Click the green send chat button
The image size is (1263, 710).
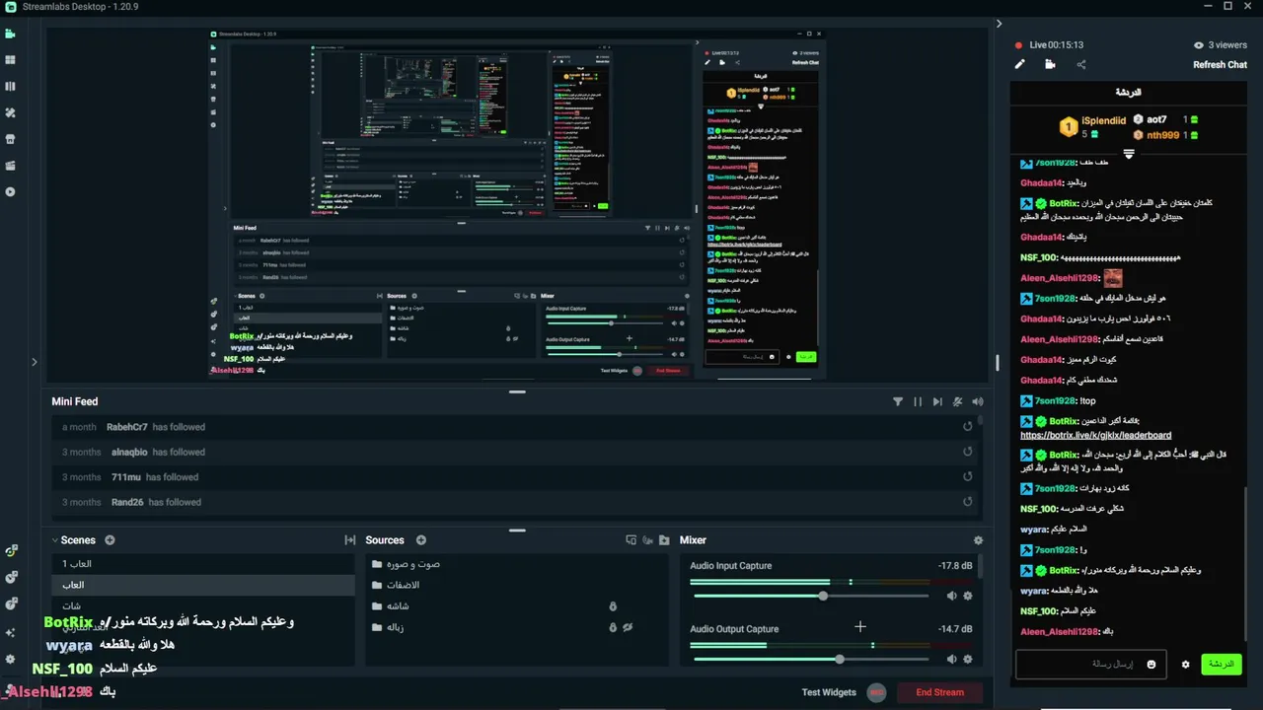[1222, 664]
